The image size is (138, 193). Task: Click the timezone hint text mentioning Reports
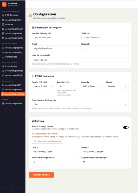[x=62, y=108]
